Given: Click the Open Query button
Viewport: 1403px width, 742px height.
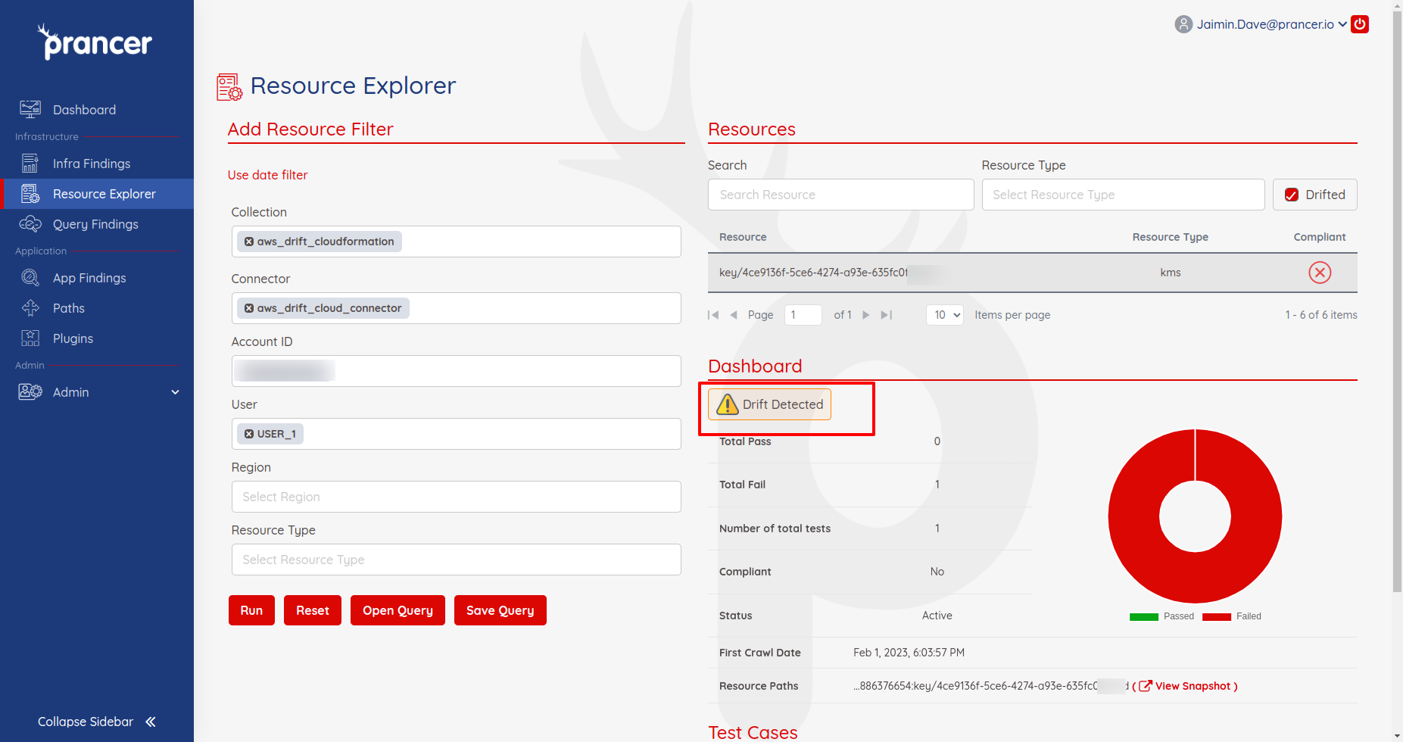Looking at the screenshot, I should [x=398, y=610].
